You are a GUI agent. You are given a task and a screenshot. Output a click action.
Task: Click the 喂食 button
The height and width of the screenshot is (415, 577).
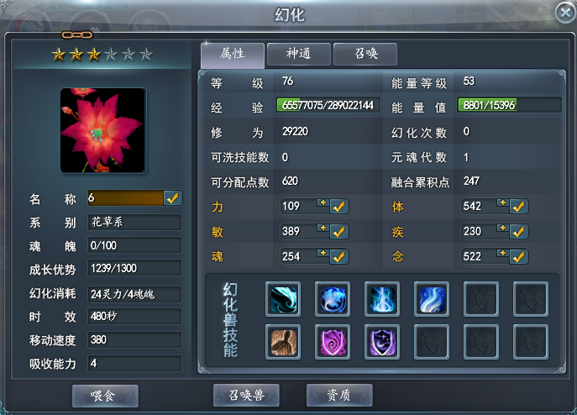coord(105,396)
